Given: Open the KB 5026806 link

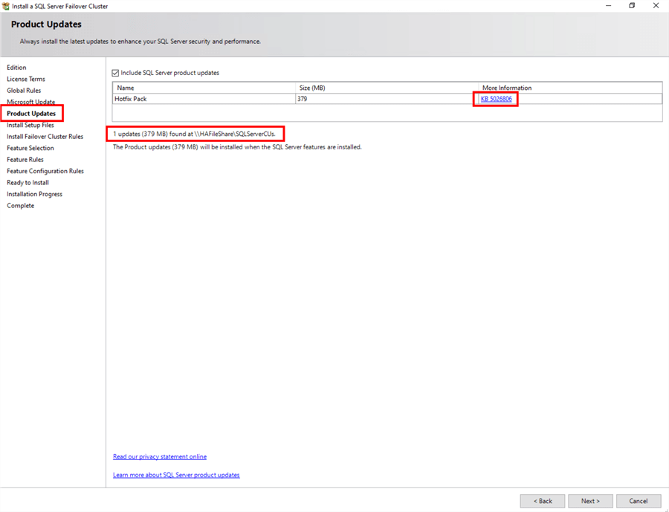Looking at the screenshot, I should (x=497, y=99).
